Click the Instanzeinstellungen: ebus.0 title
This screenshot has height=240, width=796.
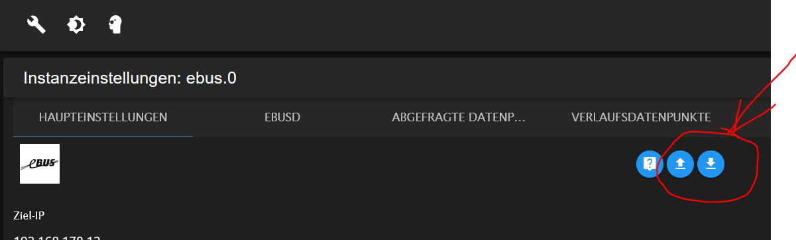pyautogui.click(x=130, y=78)
